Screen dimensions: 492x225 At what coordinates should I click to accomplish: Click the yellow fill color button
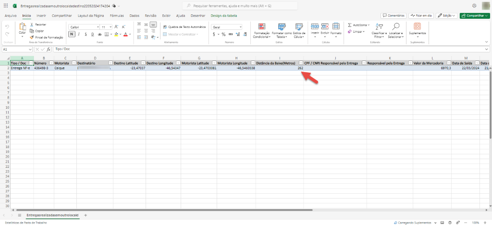116,34
